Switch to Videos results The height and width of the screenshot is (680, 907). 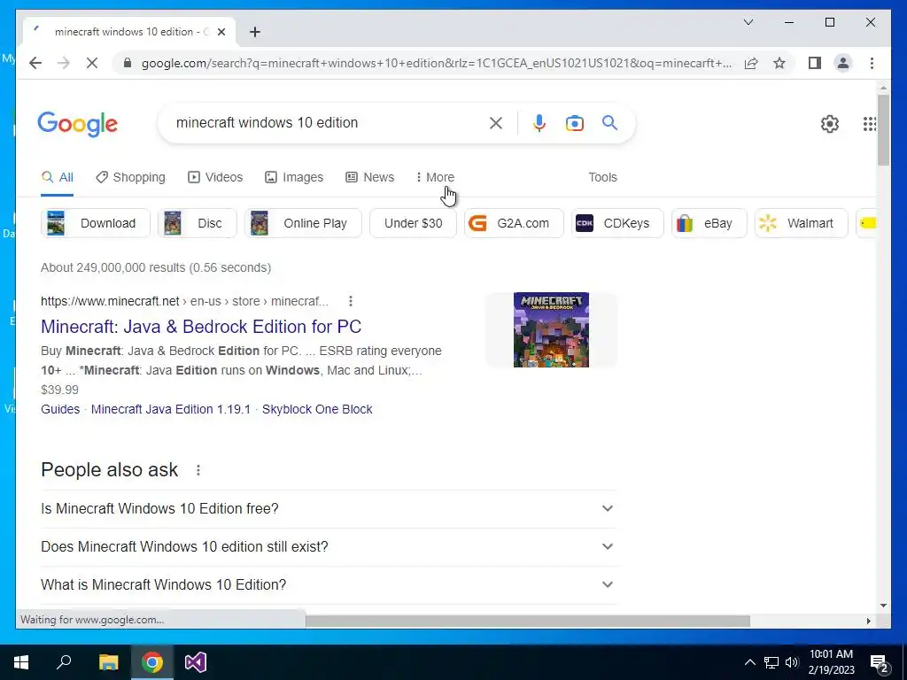click(x=215, y=177)
